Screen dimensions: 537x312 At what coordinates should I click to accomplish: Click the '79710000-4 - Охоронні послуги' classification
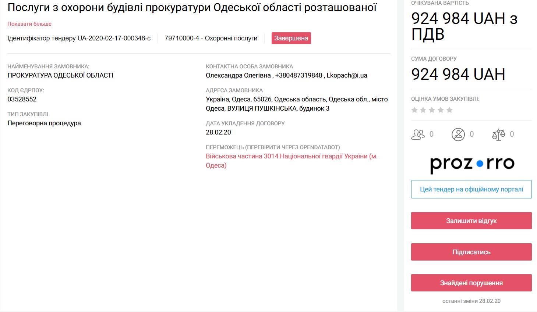[x=211, y=38]
